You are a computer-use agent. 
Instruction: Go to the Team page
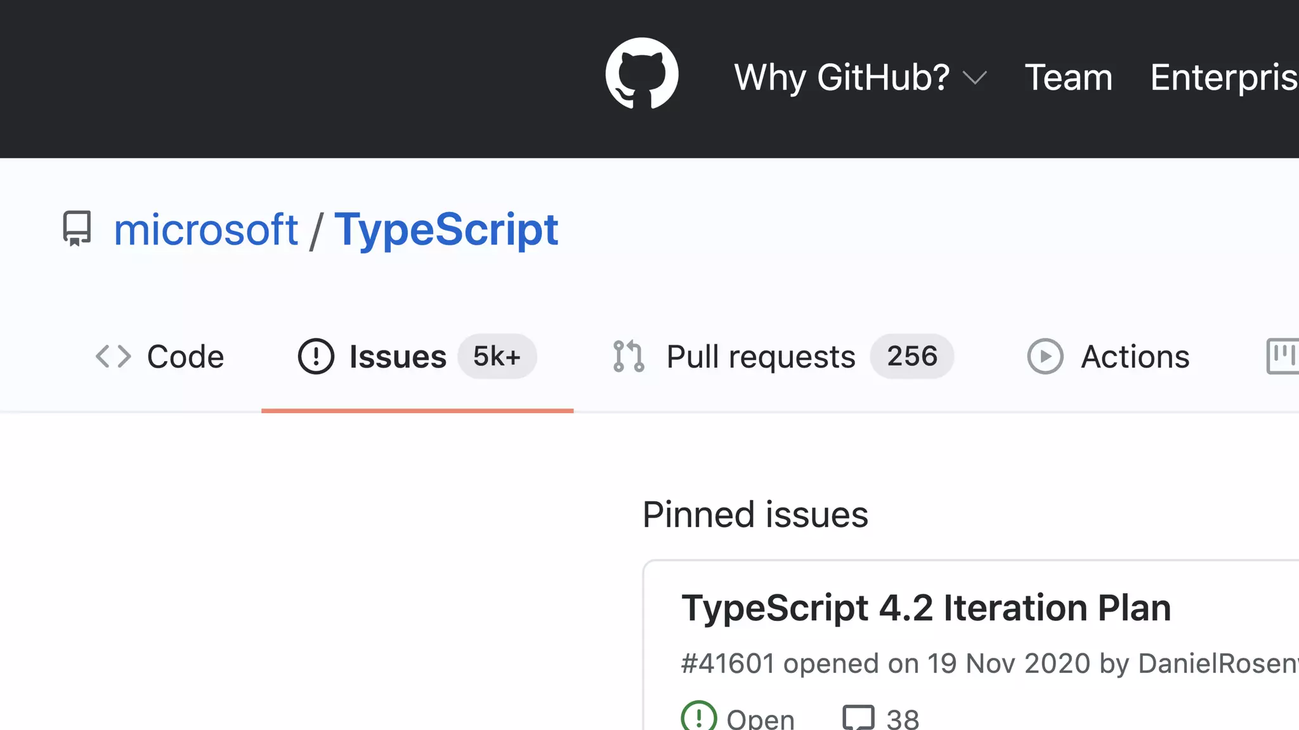click(x=1068, y=77)
